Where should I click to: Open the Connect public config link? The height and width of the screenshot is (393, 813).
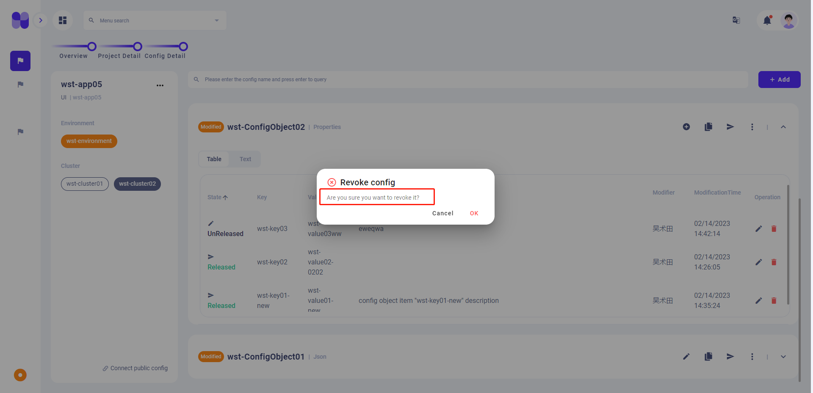[135, 368]
